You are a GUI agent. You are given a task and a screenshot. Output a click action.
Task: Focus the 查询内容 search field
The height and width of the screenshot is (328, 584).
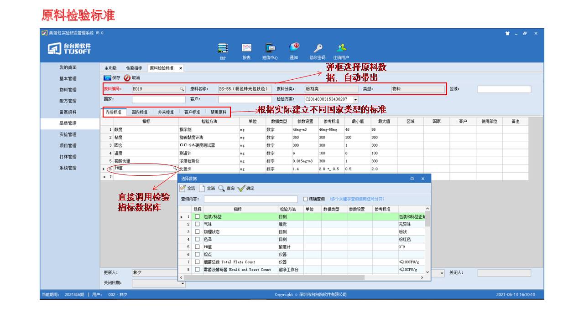250,199
